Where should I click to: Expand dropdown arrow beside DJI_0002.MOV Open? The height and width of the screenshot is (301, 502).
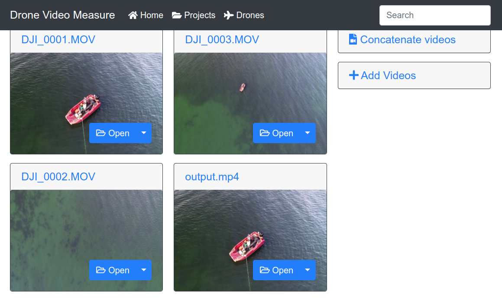[144, 270]
